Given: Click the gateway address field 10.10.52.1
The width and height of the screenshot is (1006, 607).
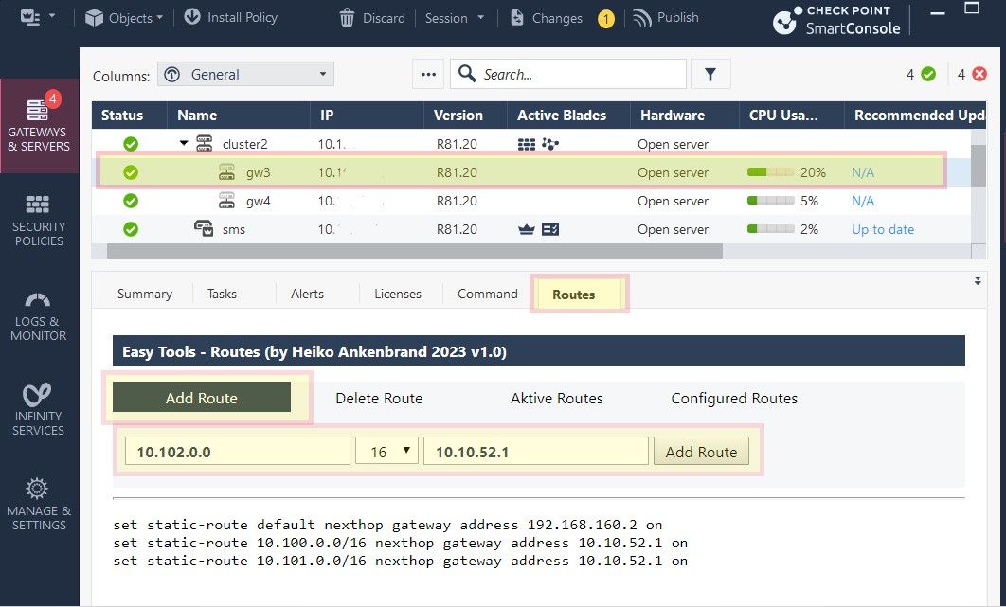Looking at the screenshot, I should coord(535,452).
